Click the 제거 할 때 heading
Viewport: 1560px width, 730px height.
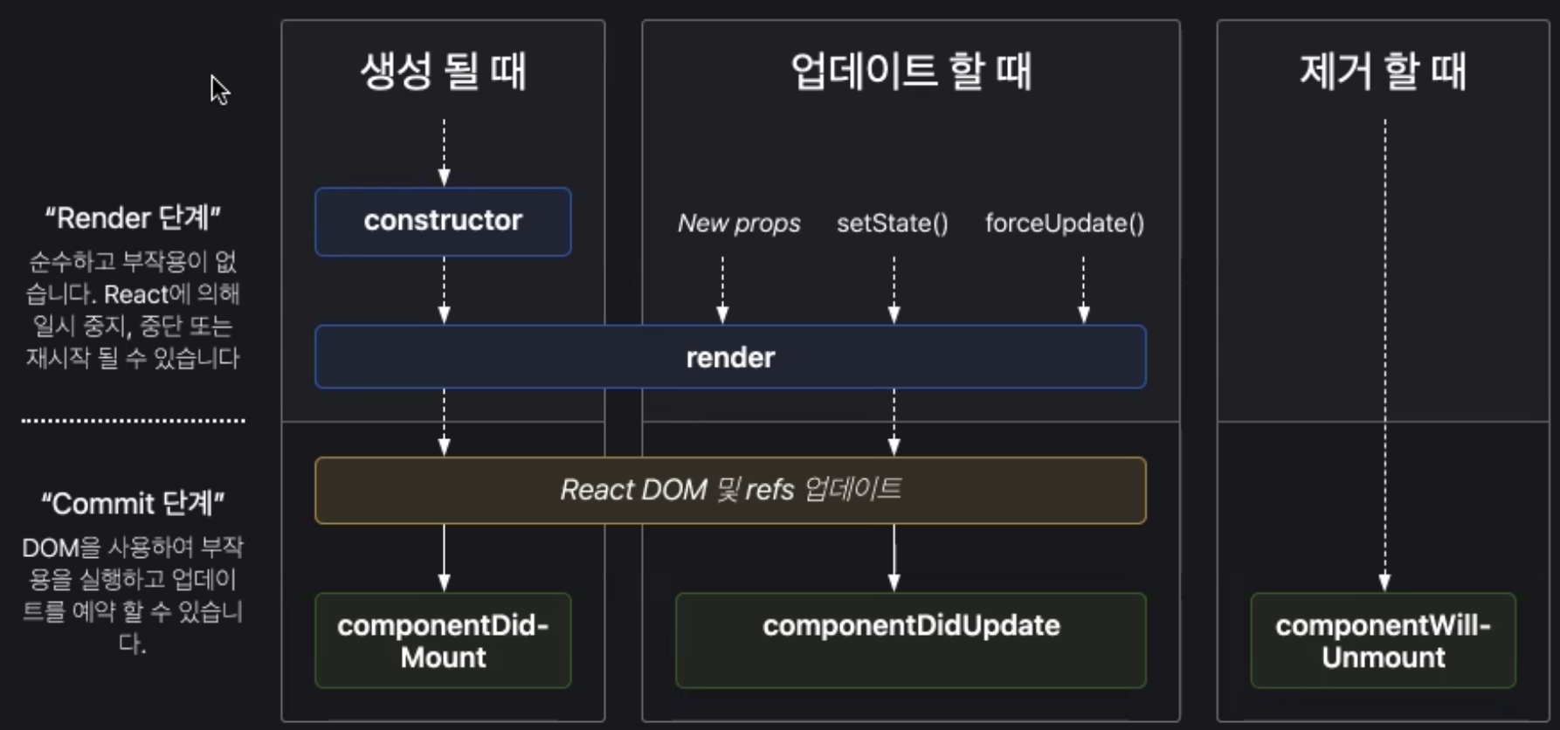click(x=1384, y=71)
